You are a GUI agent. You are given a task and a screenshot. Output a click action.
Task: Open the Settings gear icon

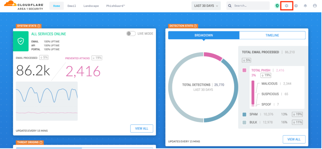(x=286, y=6)
